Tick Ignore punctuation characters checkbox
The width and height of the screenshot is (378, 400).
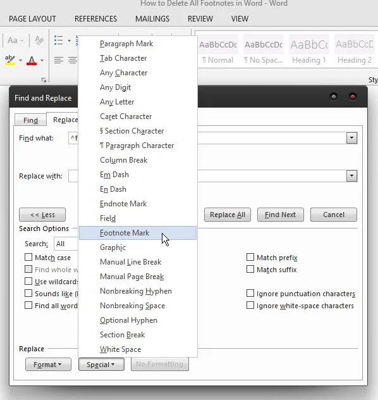coord(250,293)
